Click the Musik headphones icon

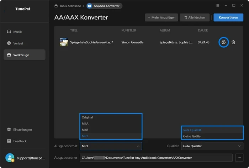coord(9,31)
